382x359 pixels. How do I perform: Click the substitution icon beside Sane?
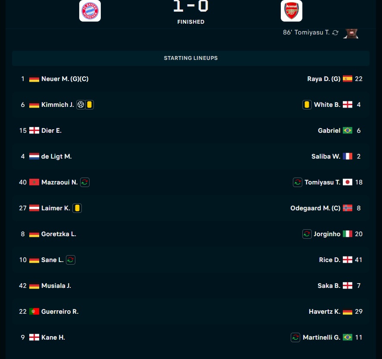(71, 260)
